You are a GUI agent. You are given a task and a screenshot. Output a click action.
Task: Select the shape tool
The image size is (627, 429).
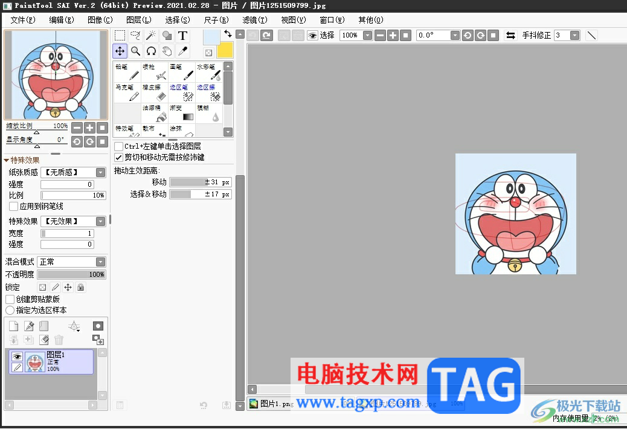167,36
